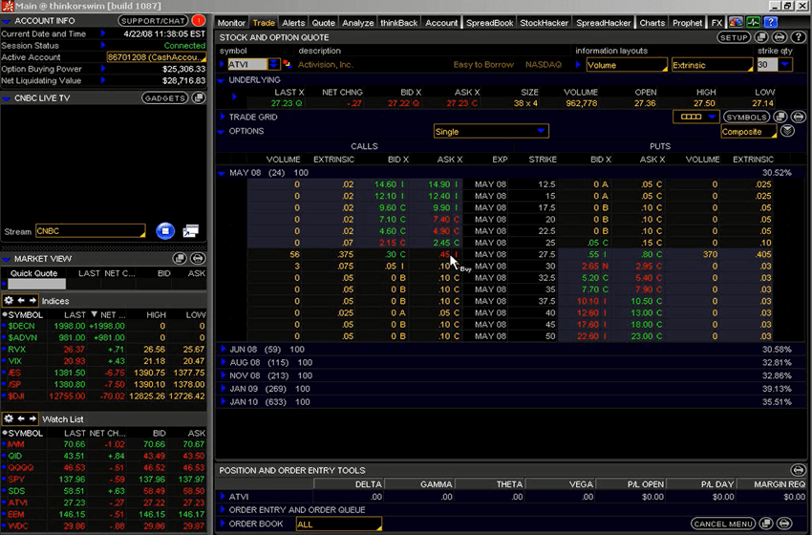
Task: Open the CNBC peacock icon in tab bar
Action: [x=736, y=22]
